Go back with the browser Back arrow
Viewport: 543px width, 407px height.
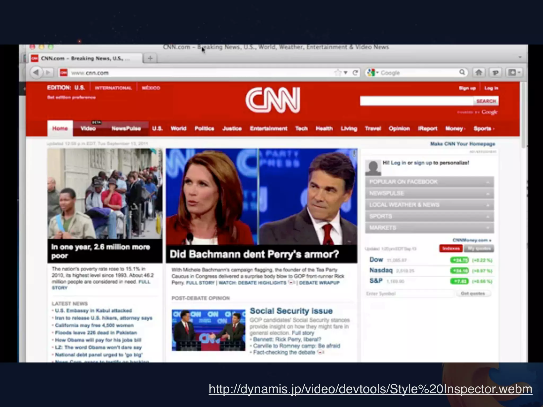coord(36,72)
